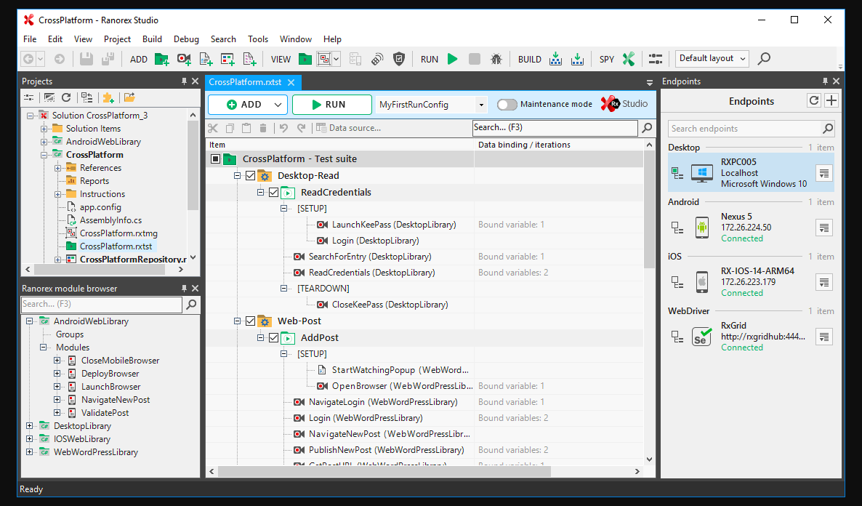Screen dimensions: 862x506
Task: Click the magnifier search icon beside Default layout
Action: 764,58
